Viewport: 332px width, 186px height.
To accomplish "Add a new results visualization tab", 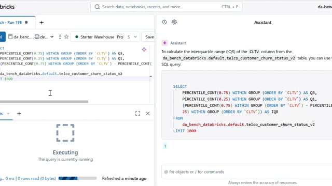I will click(19, 114).
